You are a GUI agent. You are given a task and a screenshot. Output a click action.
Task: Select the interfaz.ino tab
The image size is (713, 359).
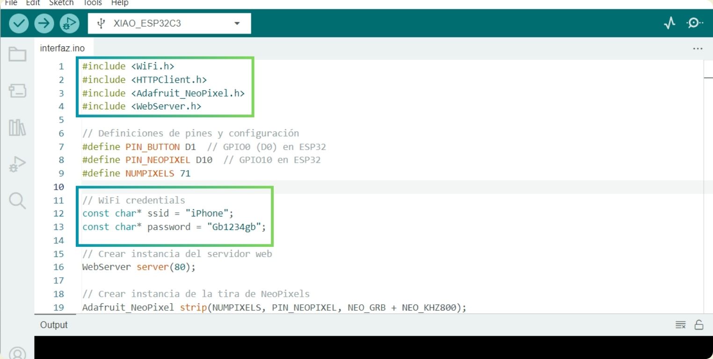pyautogui.click(x=62, y=48)
